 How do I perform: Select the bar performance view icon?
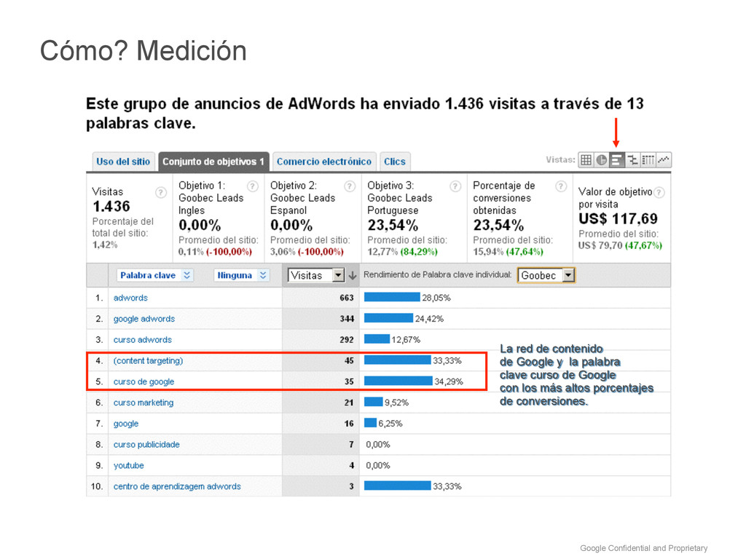point(616,160)
